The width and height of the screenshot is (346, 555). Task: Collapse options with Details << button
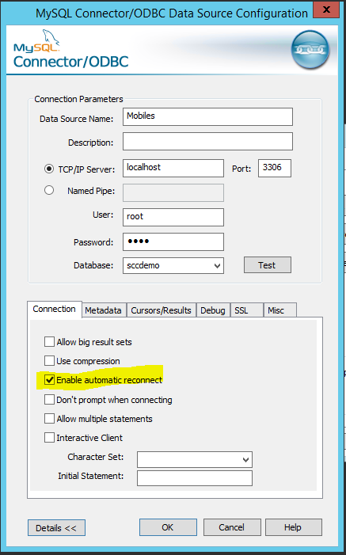pyautogui.click(x=56, y=528)
